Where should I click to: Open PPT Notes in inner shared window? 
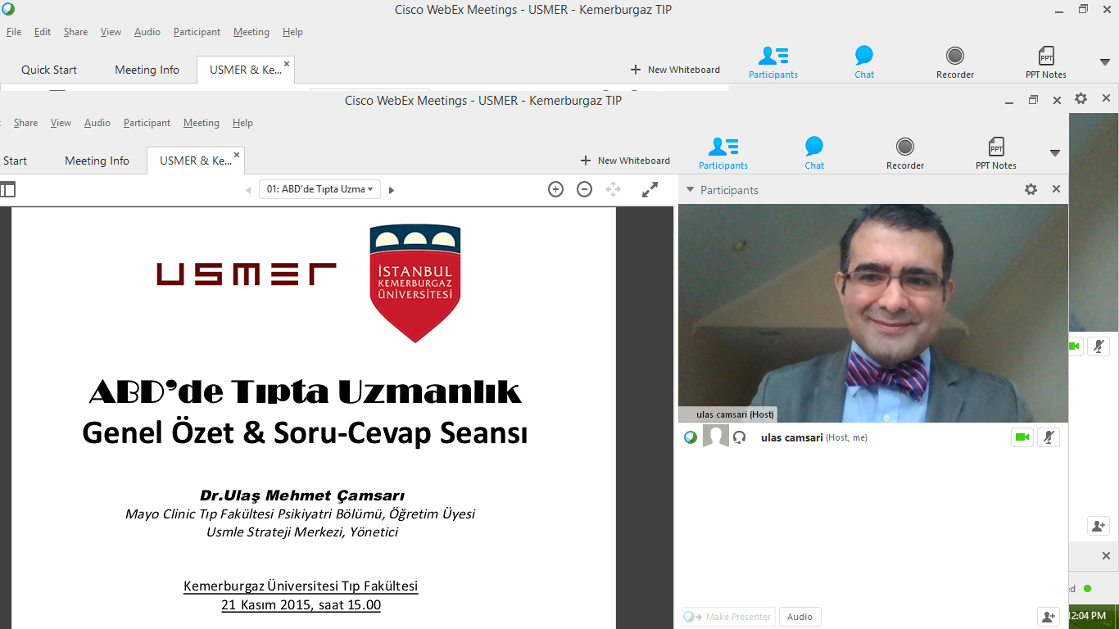pyautogui.click(x=996, y=153)
